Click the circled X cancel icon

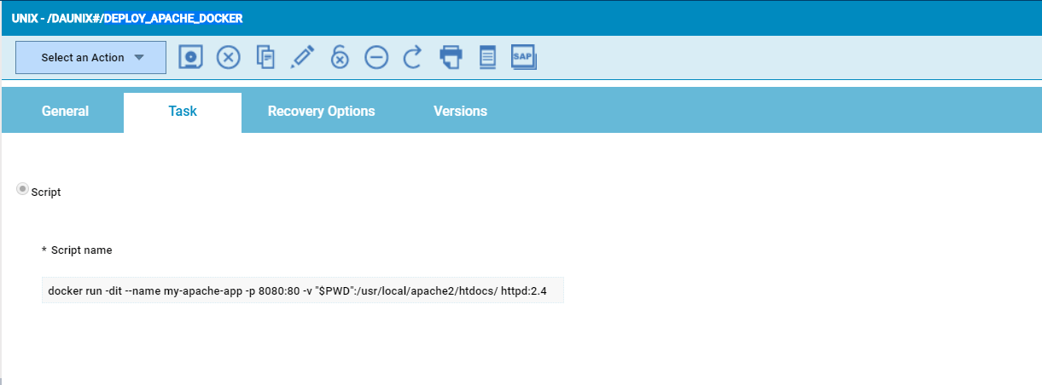tap(229, 57)
